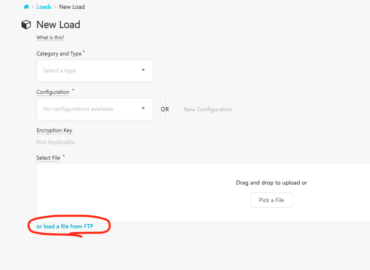Click the New Load page heading
Screen dimensions: 370x270
point(58,25)
